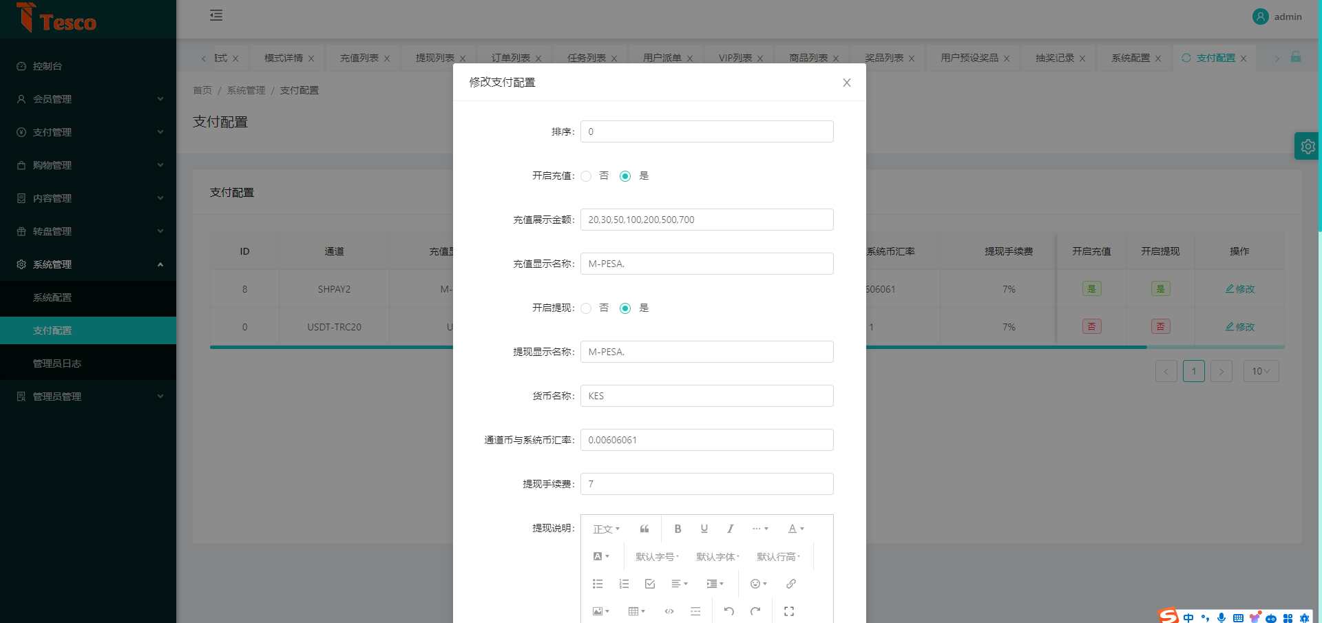
Task: Expand the 支付管理 sidebar menu
Action: [x=88, y=132]
